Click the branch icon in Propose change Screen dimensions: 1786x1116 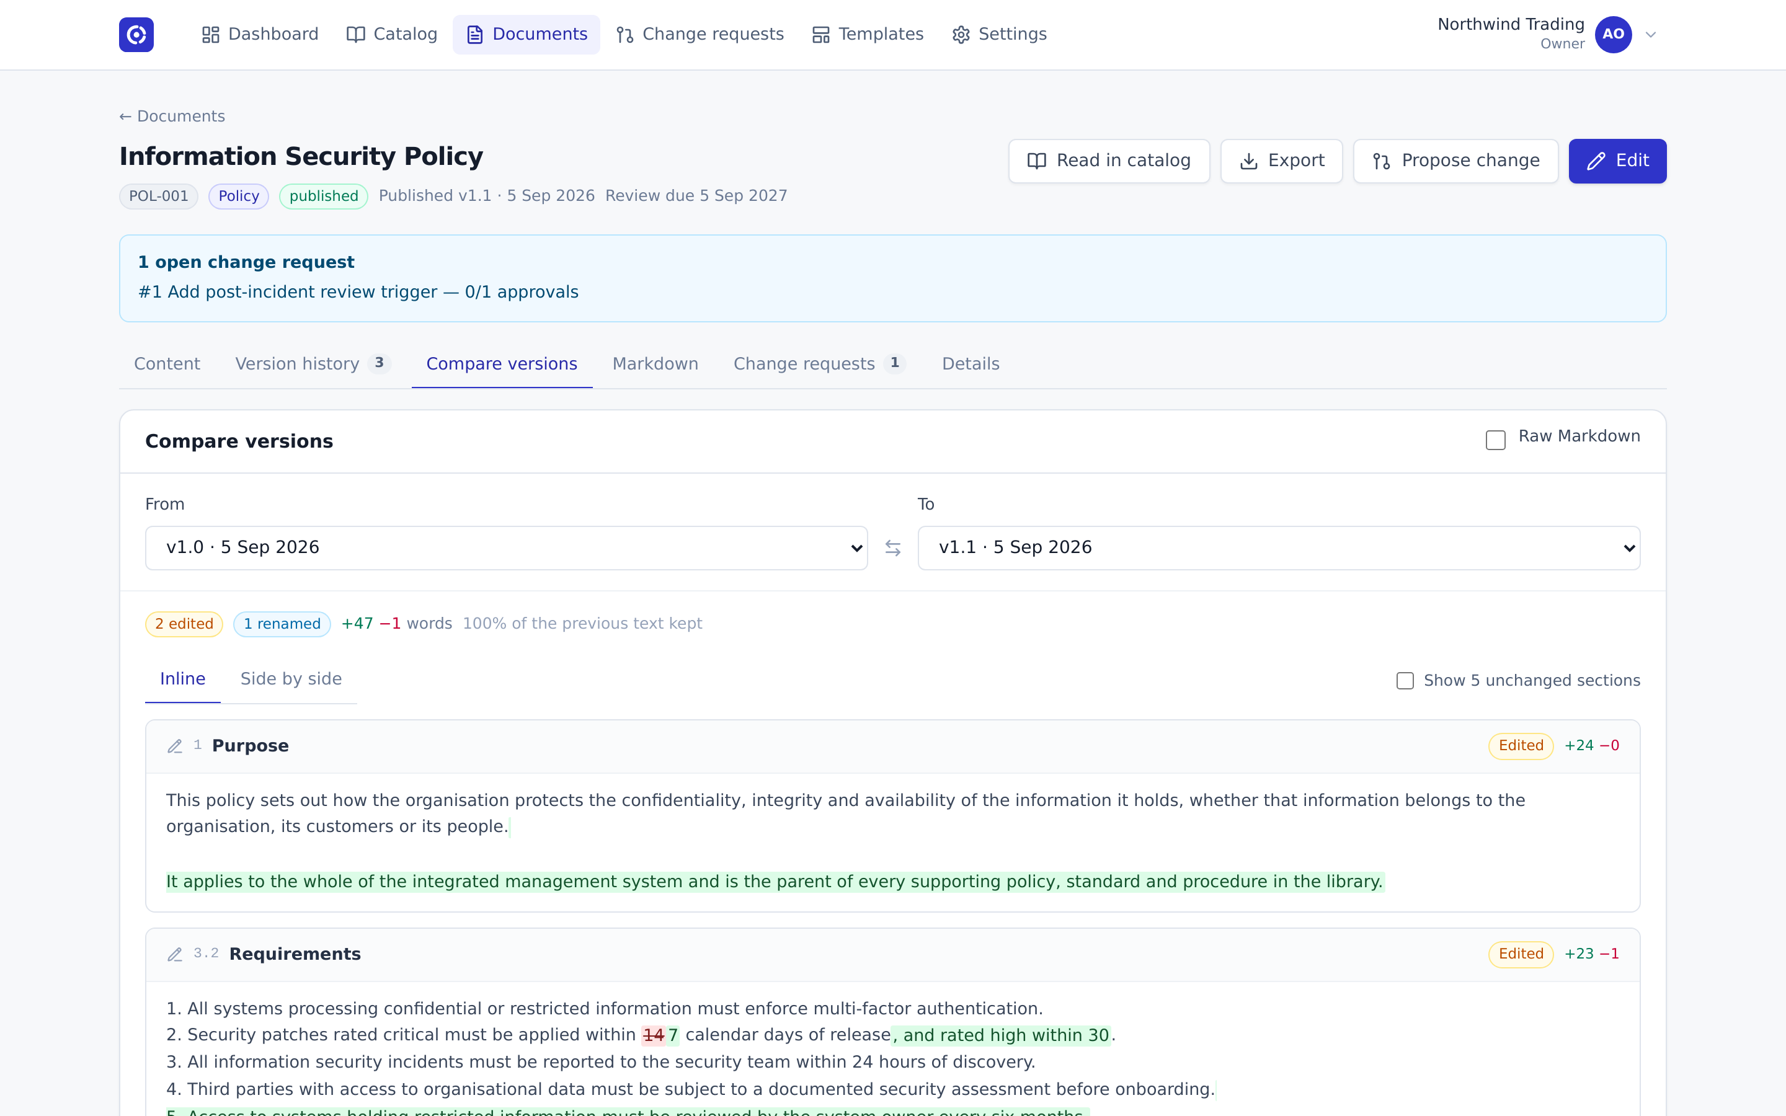point(1382,161)
